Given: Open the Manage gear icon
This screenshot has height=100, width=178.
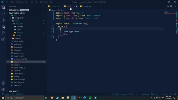Looking at the screenshot, I should 3,89.
